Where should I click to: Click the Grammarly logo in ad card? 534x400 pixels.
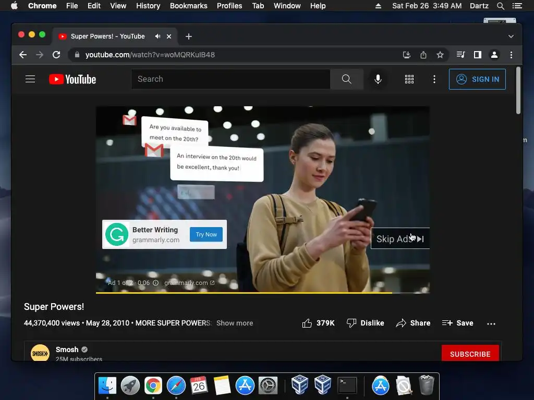point(116,234)
